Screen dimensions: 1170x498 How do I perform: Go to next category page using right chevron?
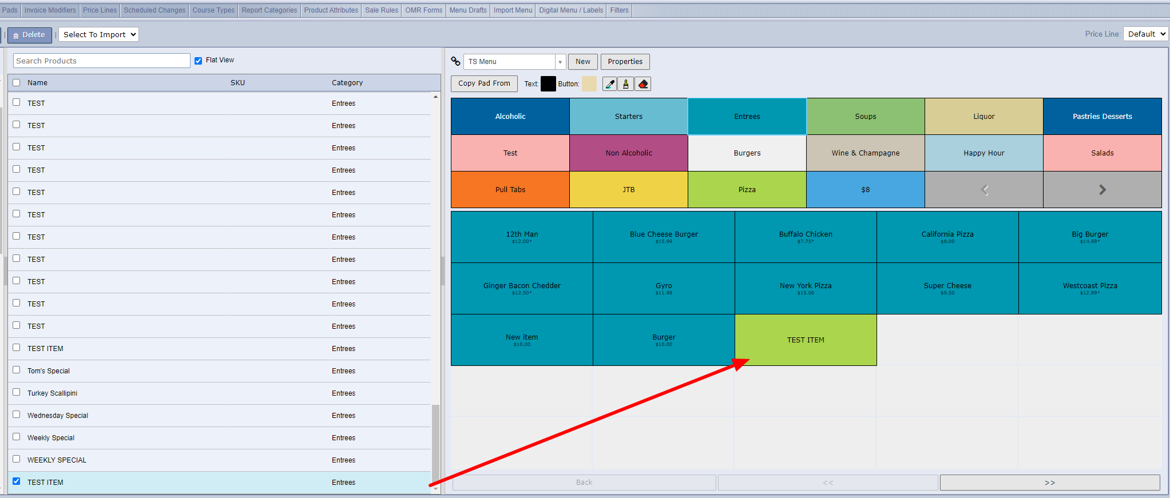click(1102, 190)
